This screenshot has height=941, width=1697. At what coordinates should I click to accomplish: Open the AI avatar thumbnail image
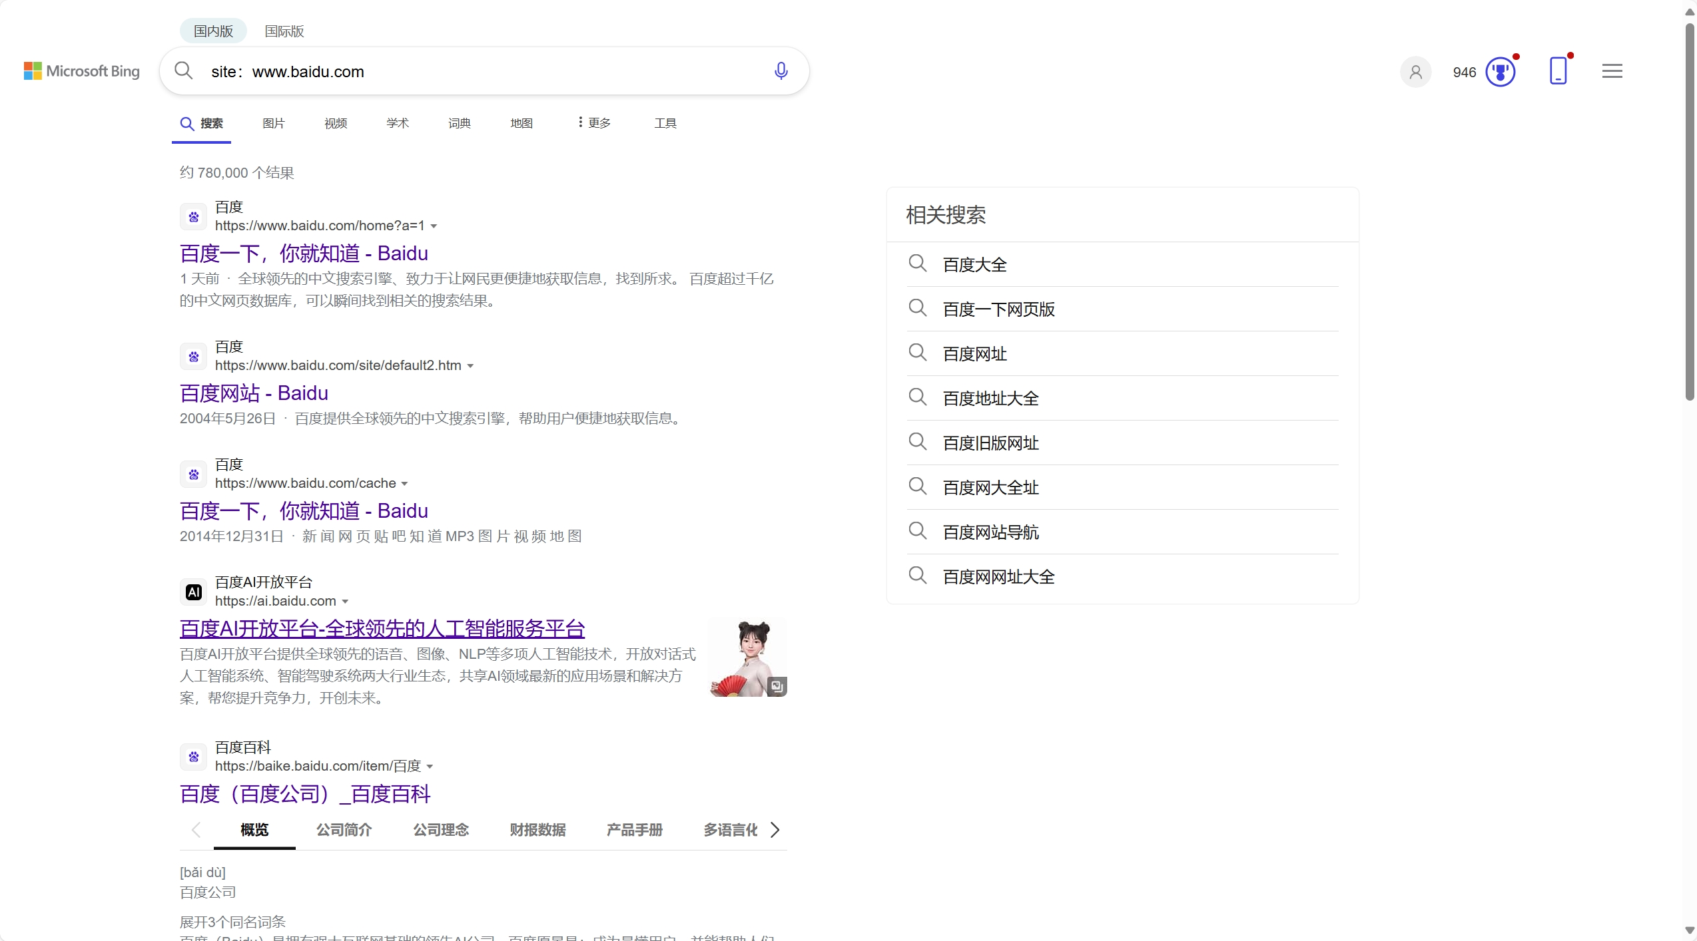point(748,658)
